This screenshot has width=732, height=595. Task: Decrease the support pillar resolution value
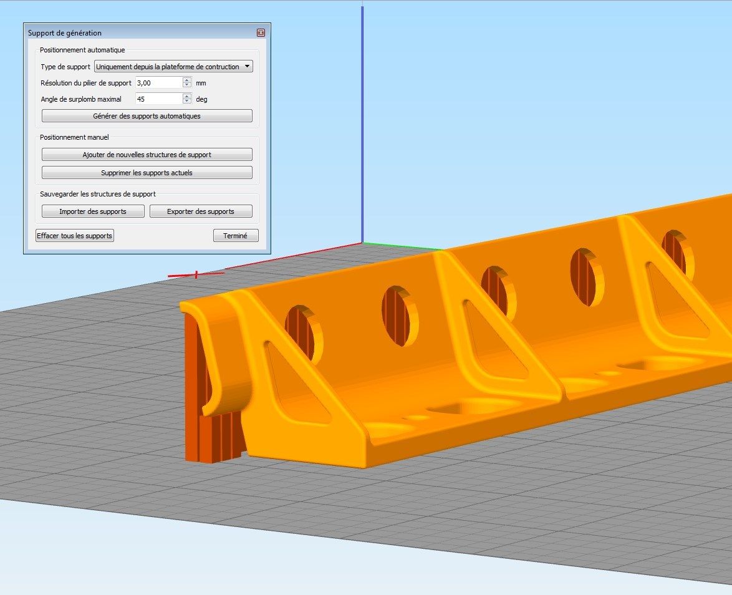[187, 85]
